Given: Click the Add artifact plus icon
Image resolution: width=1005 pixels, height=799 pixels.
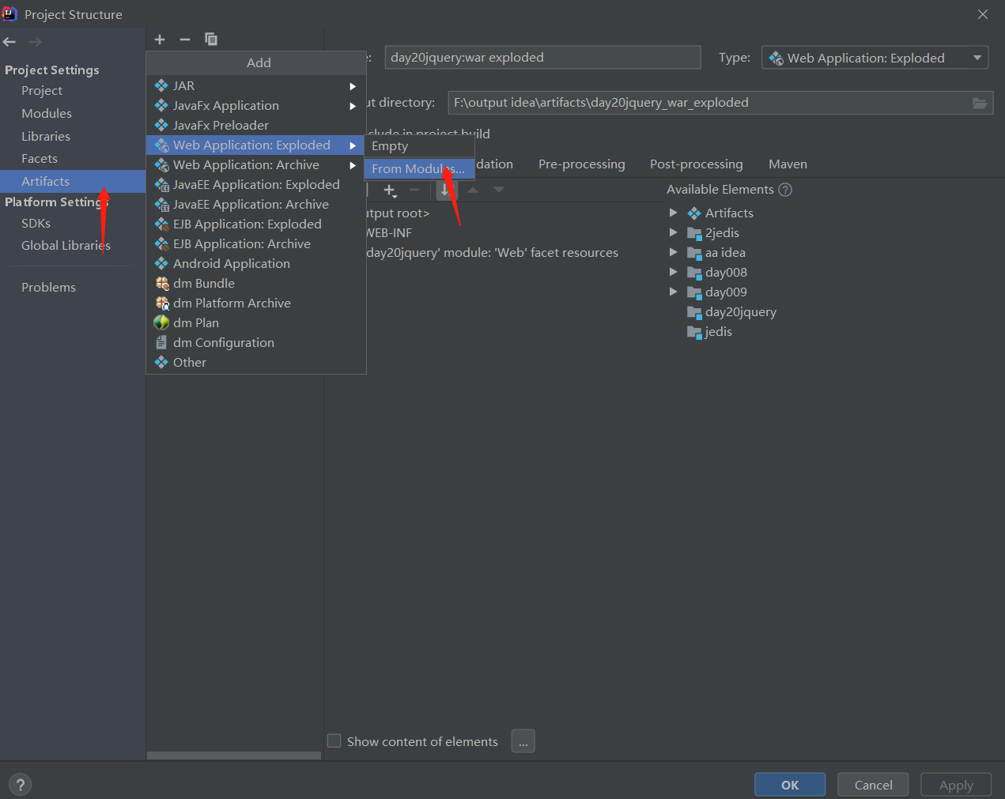Looking at the screenshot, I should coord(160,40).
